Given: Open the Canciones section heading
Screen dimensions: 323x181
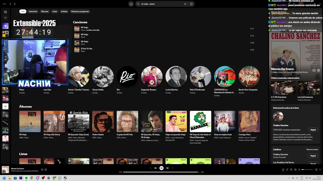Looking at the screenshot, I should 80,22.
